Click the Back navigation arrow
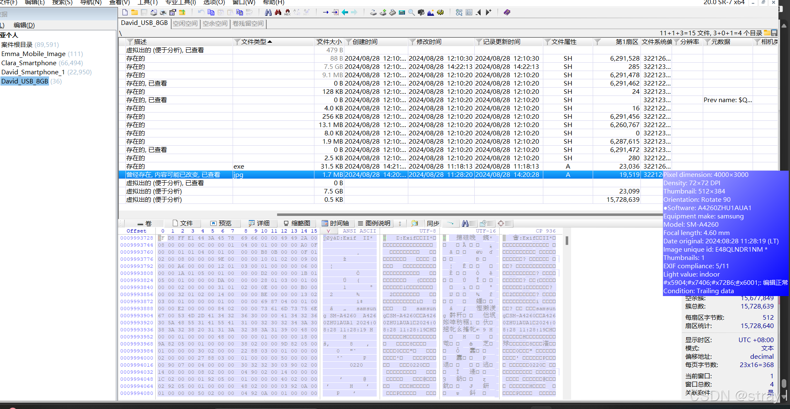Screen dimensions: 790x409 [x=345, y=12]
